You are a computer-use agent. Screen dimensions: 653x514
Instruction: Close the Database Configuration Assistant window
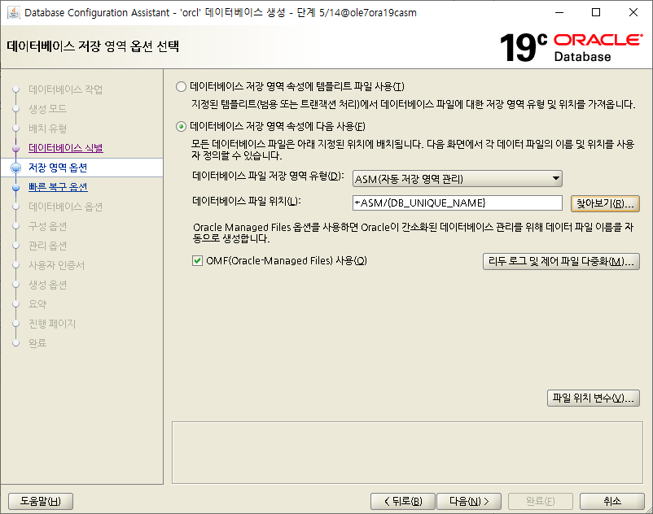(x=633, y=12)
